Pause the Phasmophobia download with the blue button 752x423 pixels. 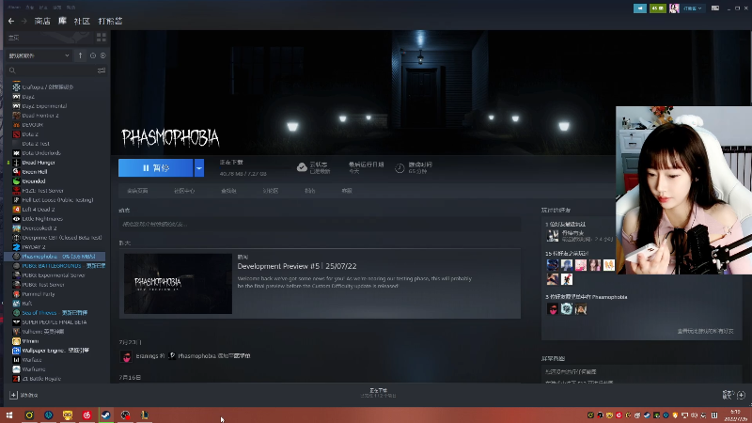(155, 168)
